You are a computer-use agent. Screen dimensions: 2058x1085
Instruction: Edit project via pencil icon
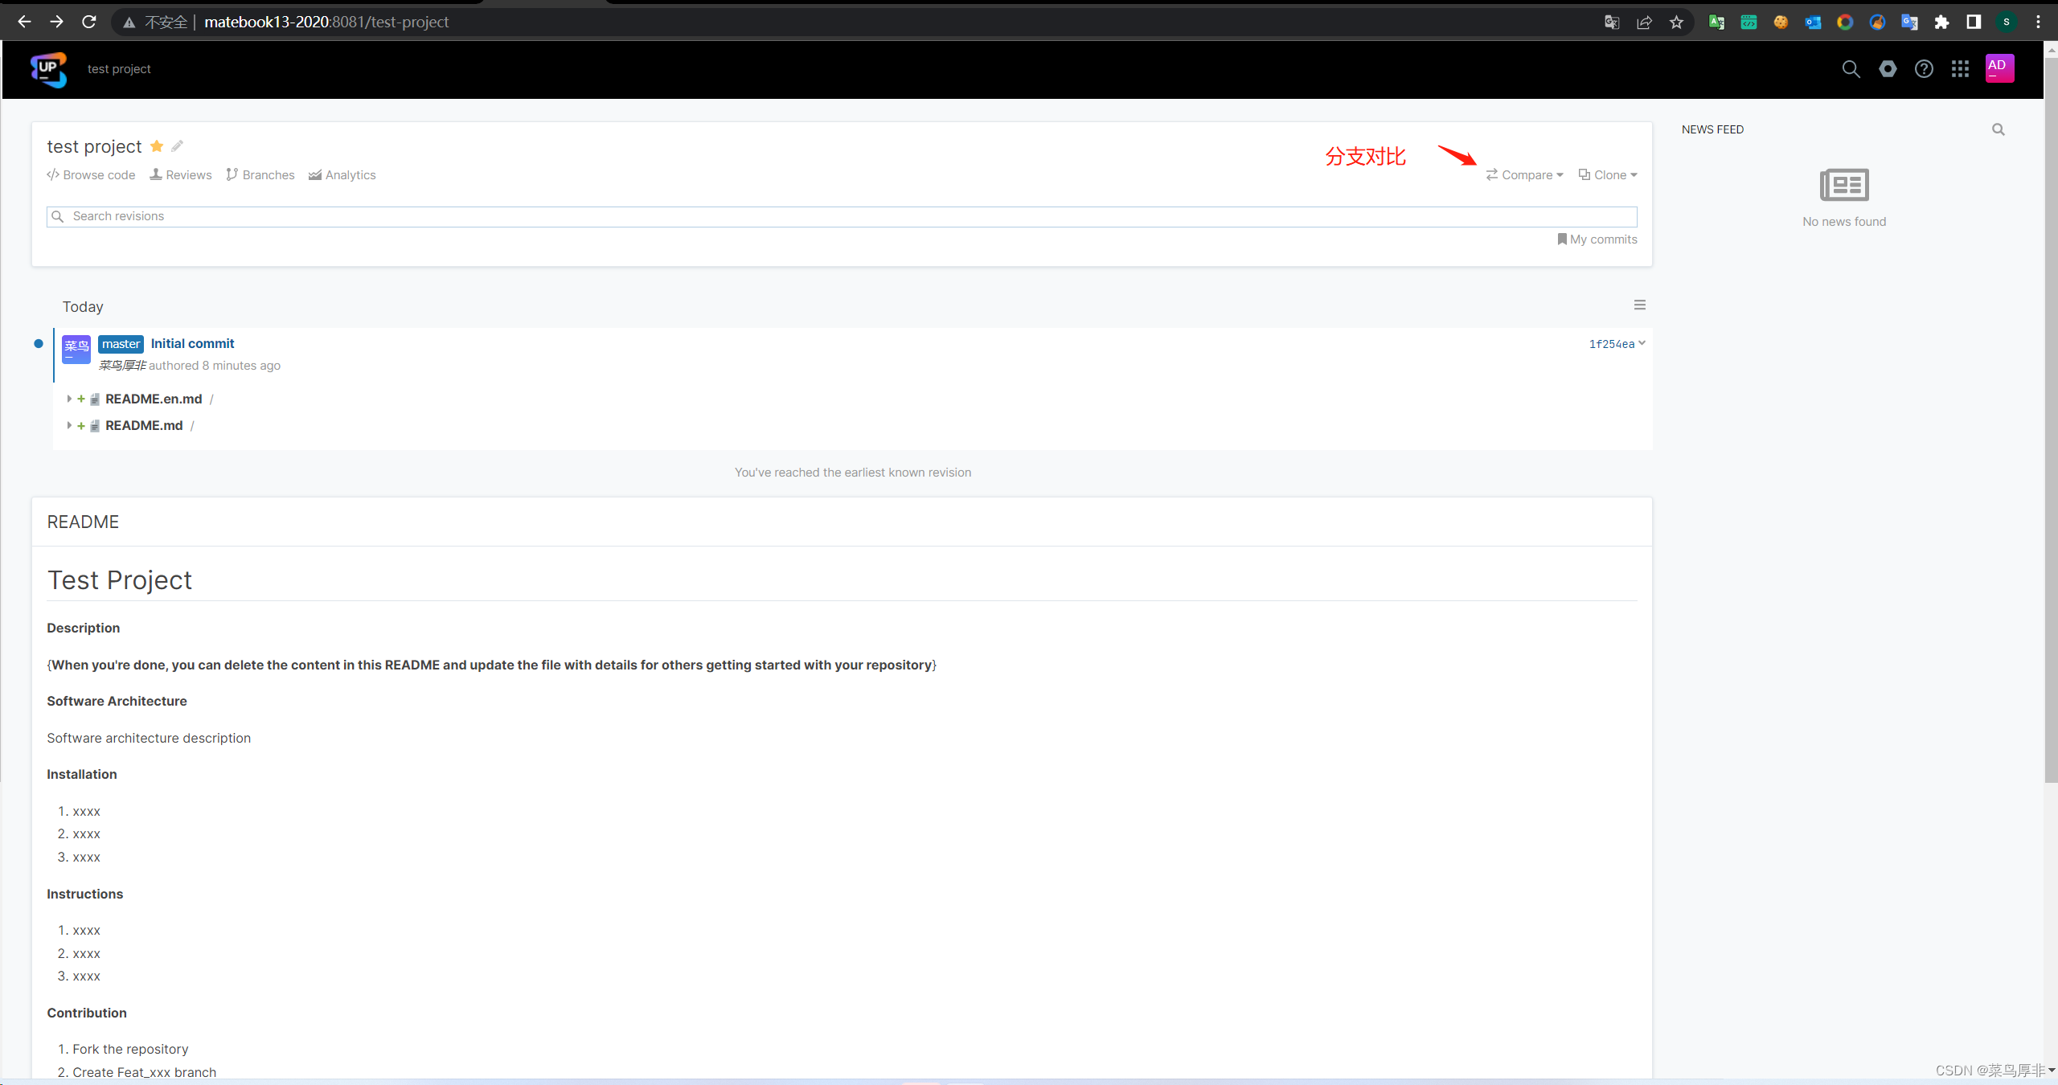point(178,146)
